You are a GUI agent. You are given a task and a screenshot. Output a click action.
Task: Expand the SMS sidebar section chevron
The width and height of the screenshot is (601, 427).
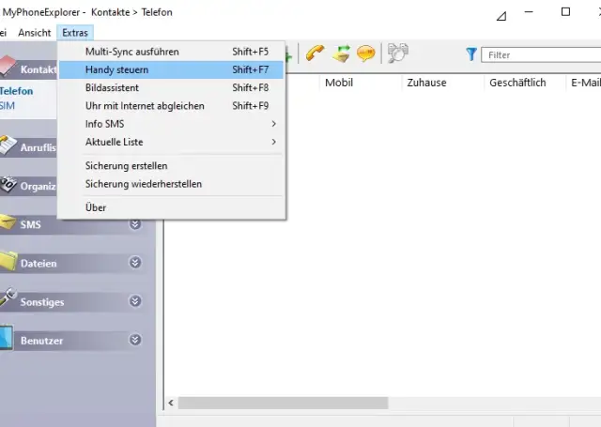(x=135, y=224)
